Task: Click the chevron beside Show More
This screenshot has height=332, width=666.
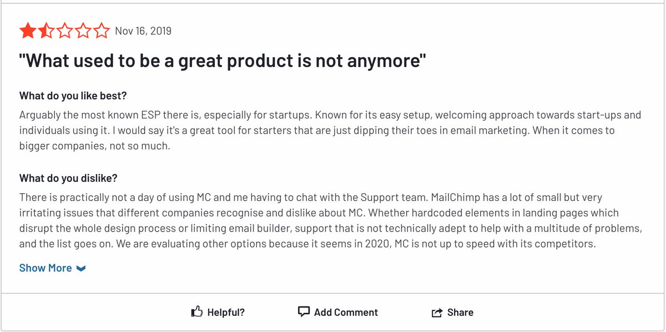Action: point(81,269)
